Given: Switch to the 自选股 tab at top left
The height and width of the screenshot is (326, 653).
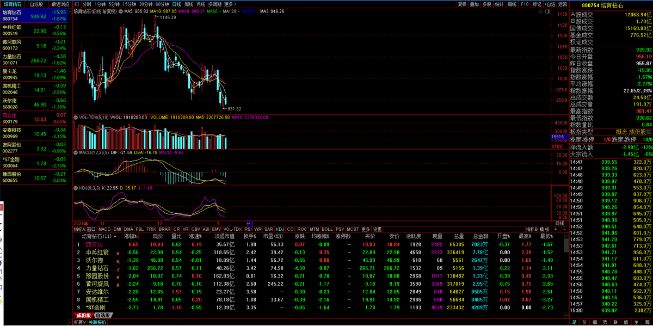Looking at the screenshot, I should (x=35, y=4).
